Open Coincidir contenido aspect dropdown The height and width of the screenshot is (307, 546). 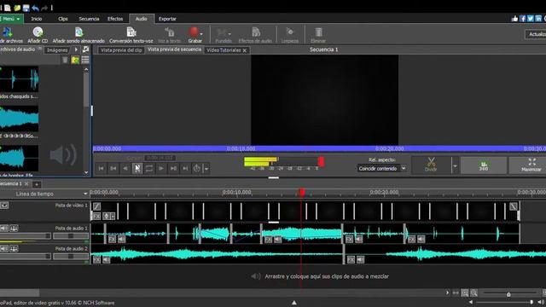pos(382,169)
